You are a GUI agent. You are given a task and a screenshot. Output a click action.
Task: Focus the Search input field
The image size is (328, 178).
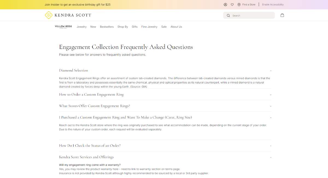click(x=252, y=16)
